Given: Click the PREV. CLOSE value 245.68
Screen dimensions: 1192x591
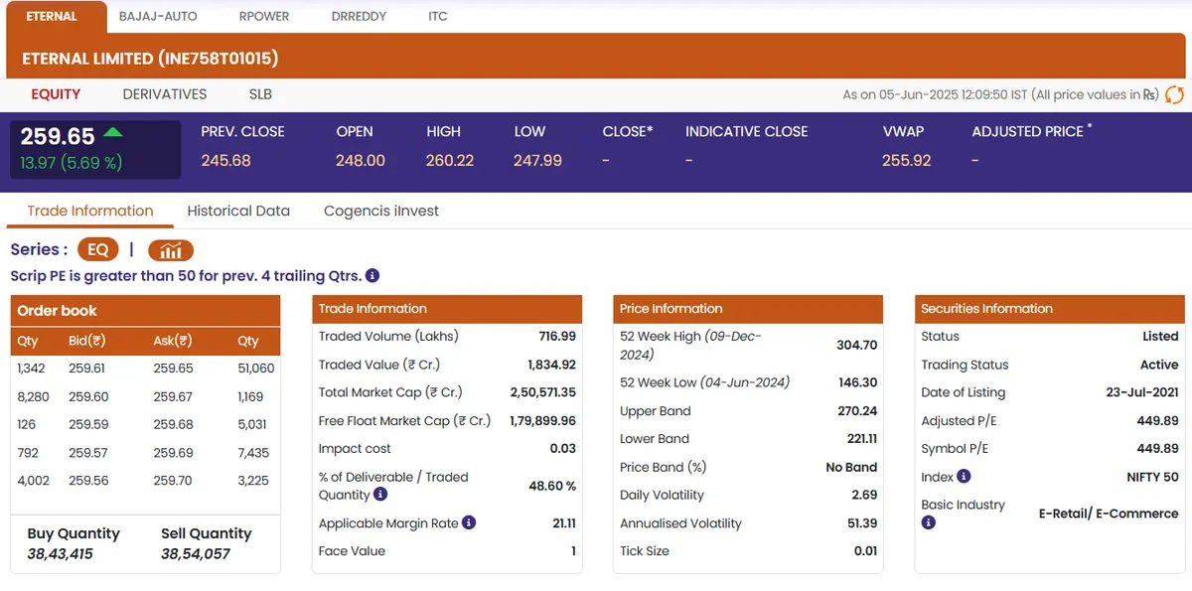Looking at the screenshot, I should click(225, 160).
